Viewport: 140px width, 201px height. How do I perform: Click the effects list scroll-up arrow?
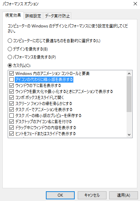(129, 74)
